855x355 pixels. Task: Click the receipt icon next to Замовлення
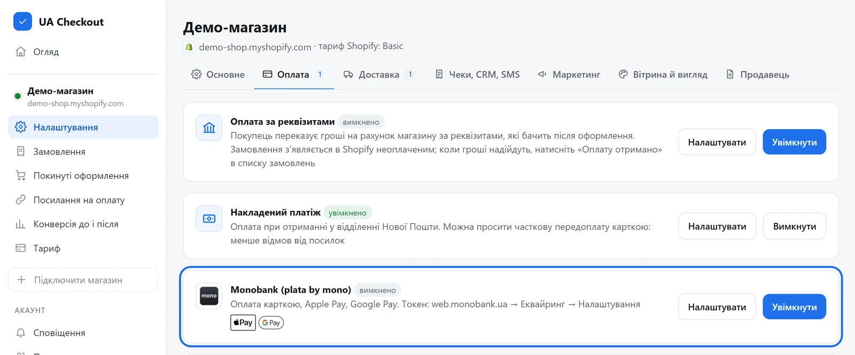click(21, 152)
